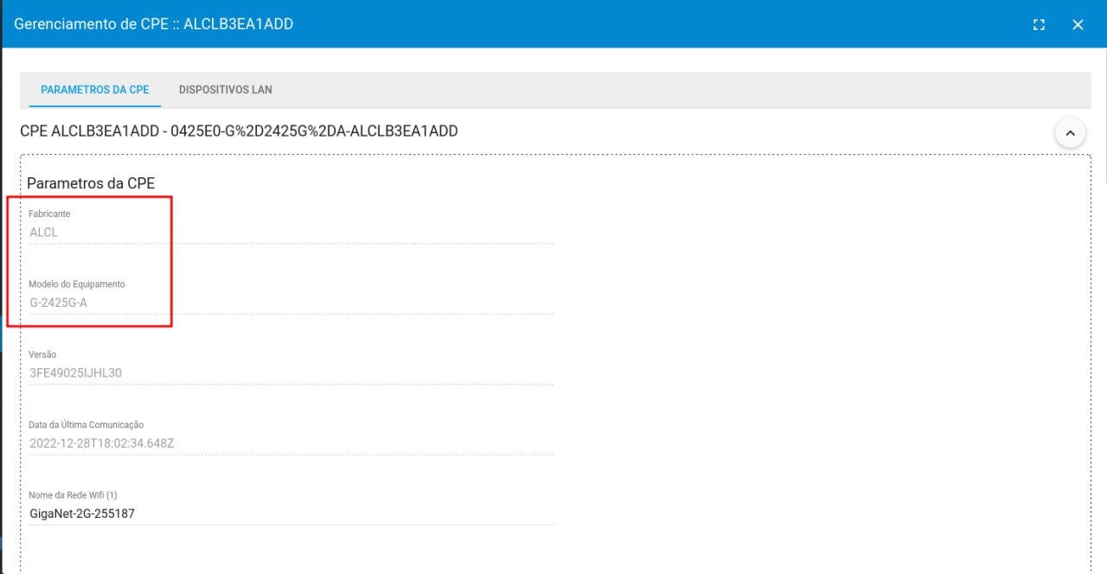Viewport: 1107px width, 574px height.
Task: Click the Fabricante field showing ALCL
Action: tap(291, 233)
